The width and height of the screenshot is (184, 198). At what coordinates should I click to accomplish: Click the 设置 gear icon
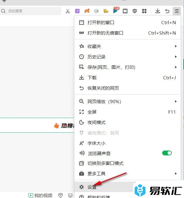point(82,187)
